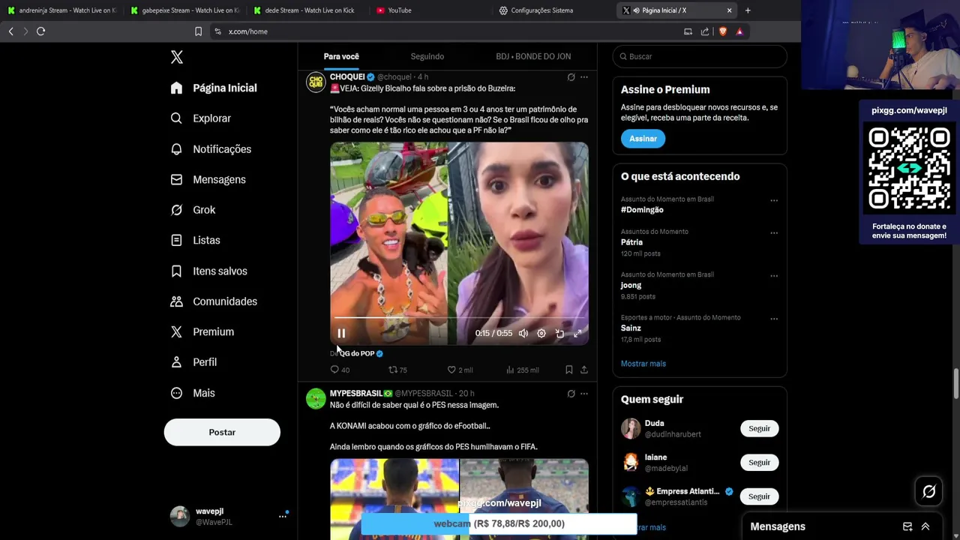
Task: Open Perfil page
Action: 194,362
